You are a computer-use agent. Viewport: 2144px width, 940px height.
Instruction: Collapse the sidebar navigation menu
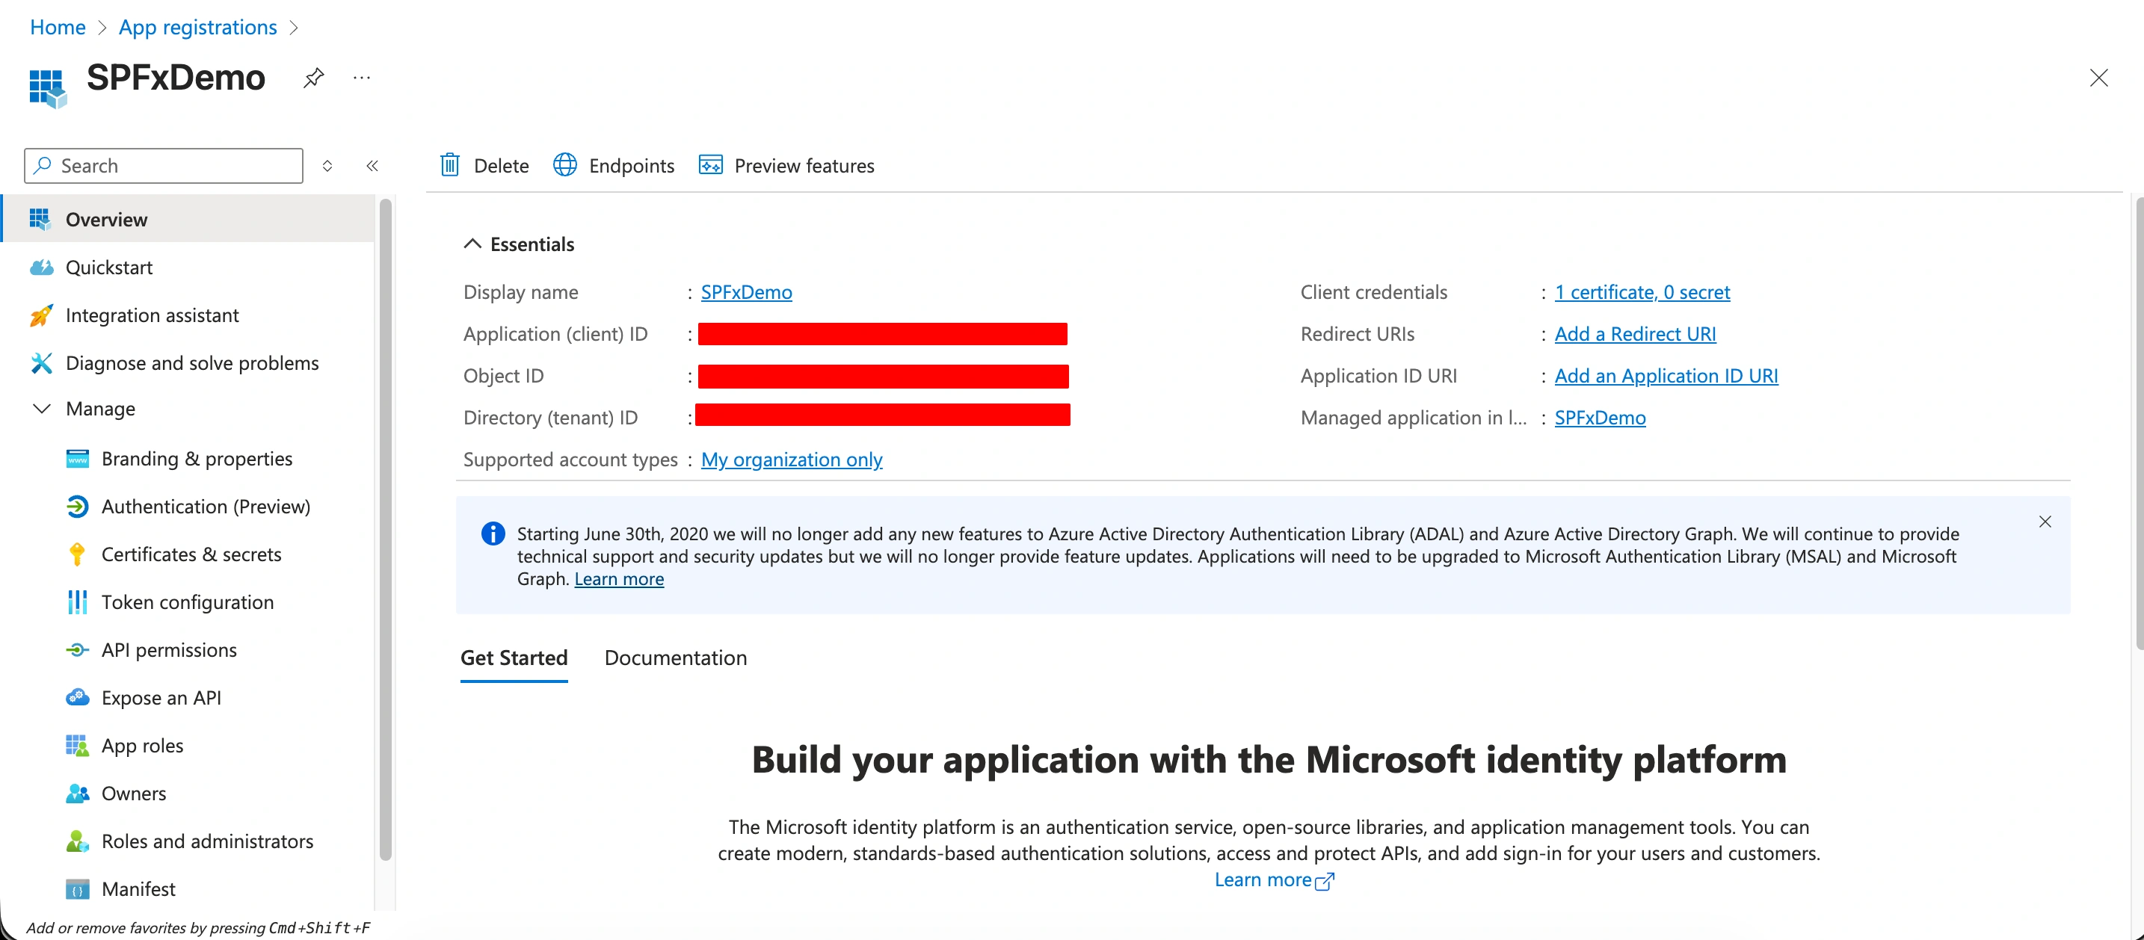coord(372,166)
